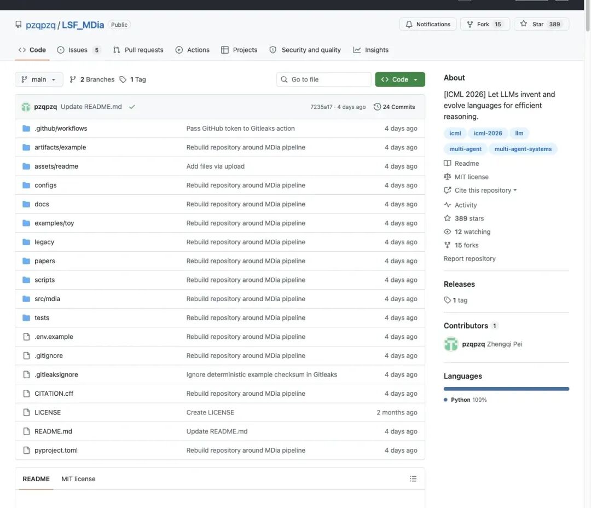The width and height of the screenshot is (591, 508).
Task: Fork the repository using the Fork button
Action: click(x=485, y=24)
